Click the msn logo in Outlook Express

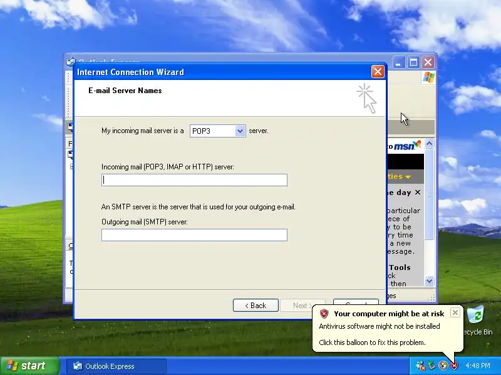click(406, 146)
